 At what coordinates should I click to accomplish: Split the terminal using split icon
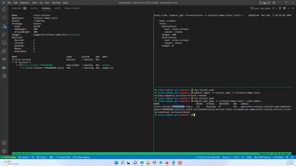click(280, 8)
